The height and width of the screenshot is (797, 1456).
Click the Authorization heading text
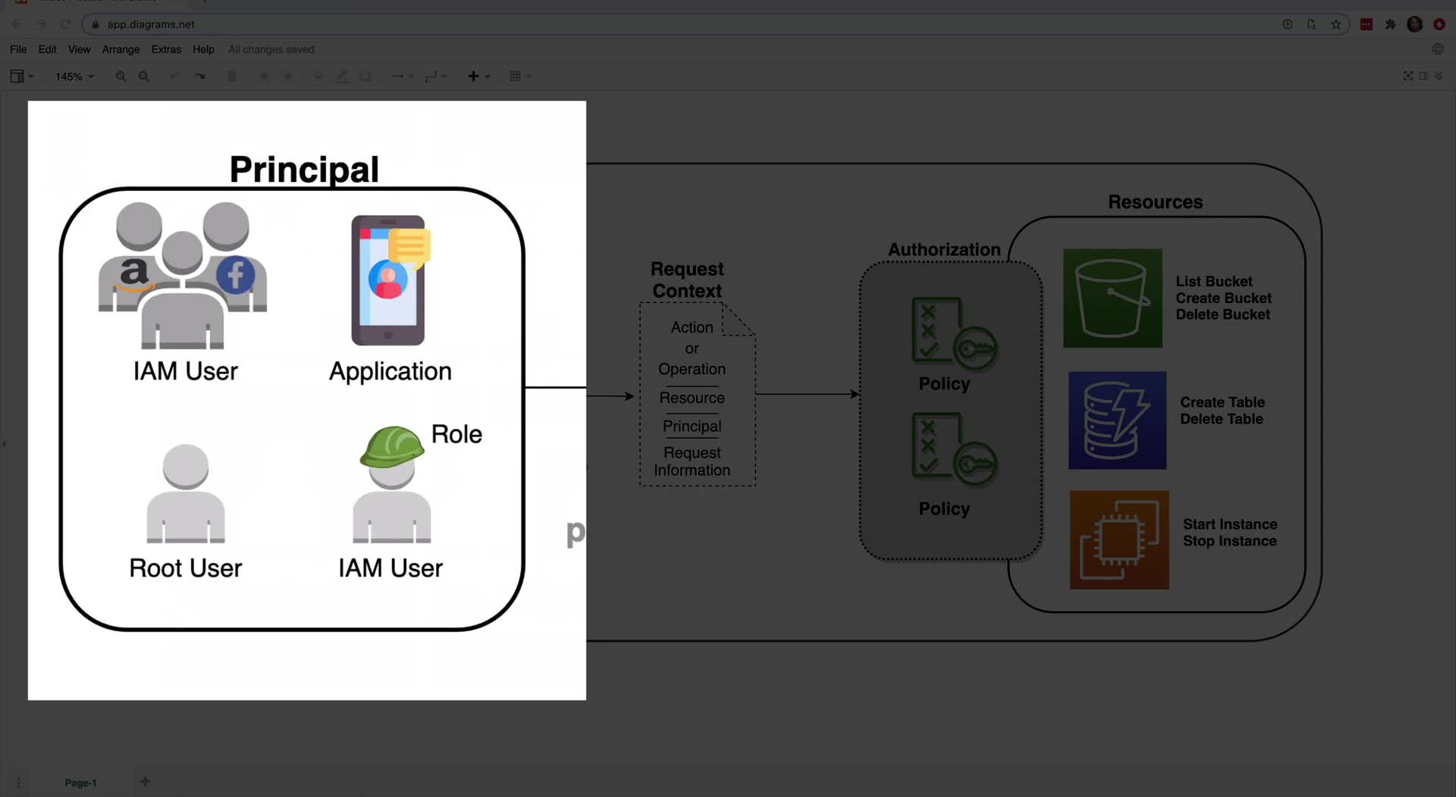tap(944, 250)
